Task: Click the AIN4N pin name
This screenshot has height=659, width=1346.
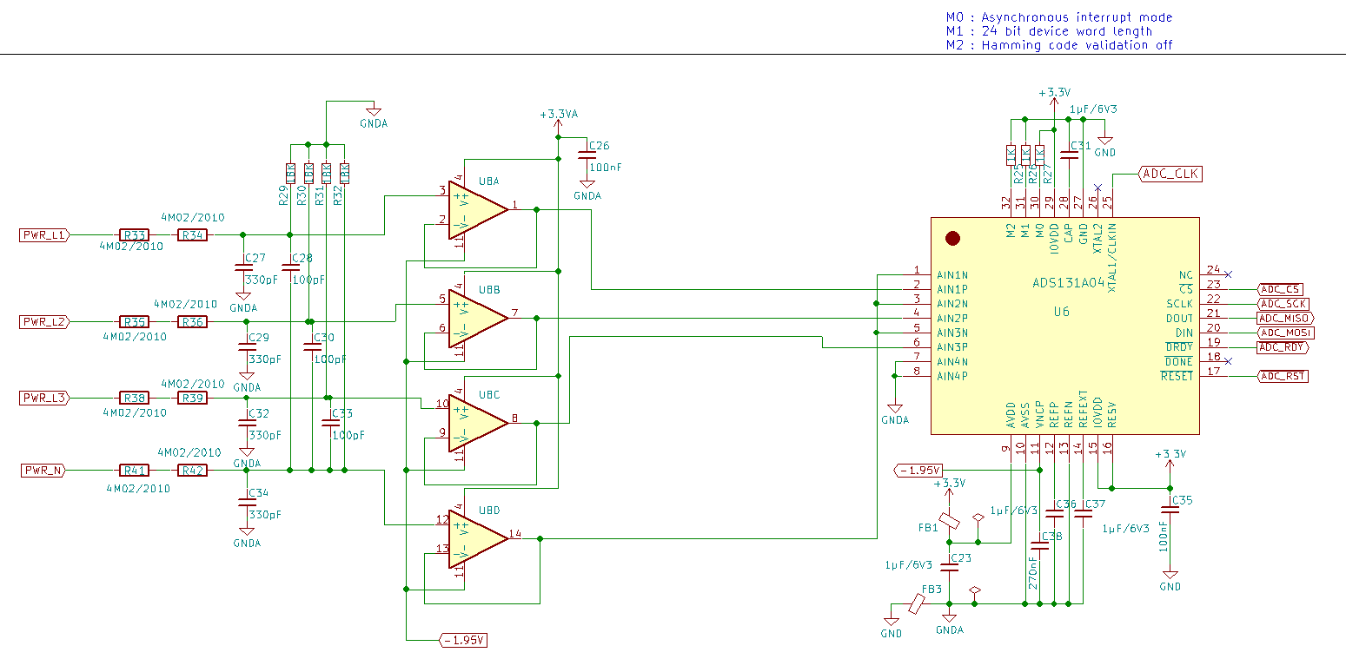Action: point(954,361)
